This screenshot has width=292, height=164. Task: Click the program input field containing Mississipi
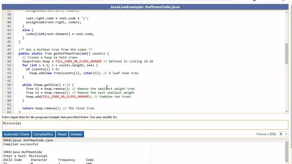pos(145,125)
